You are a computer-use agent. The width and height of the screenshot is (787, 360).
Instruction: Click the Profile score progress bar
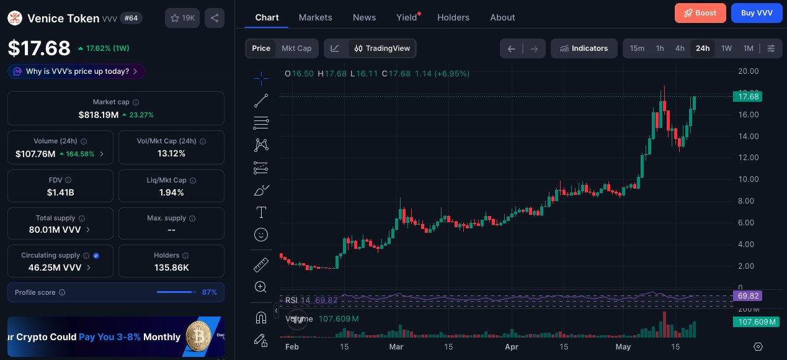click(177, 292)
